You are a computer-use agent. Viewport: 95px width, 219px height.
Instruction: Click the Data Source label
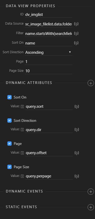pyautogui.click(x=14, y=24)
